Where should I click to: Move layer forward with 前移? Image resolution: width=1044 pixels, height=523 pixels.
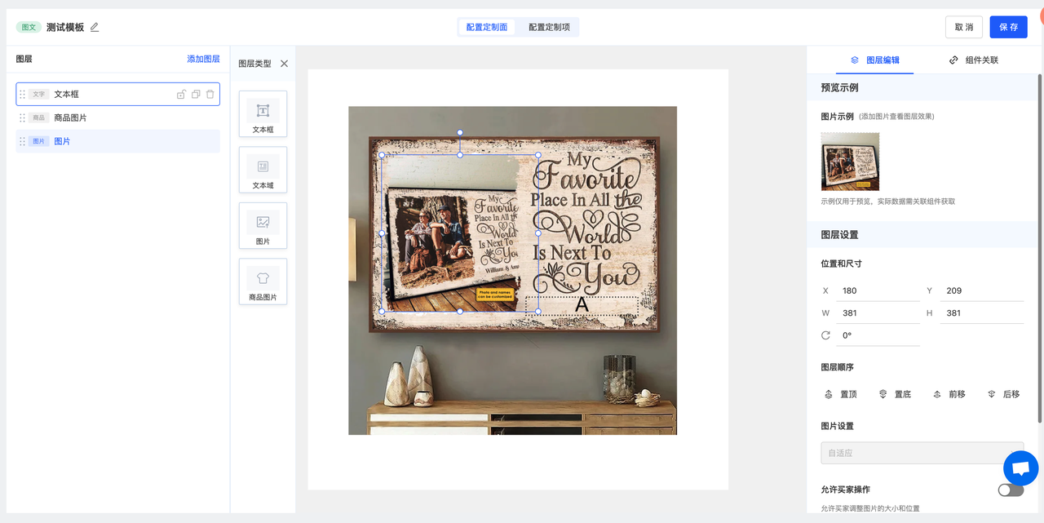click(x=949, y=394)
